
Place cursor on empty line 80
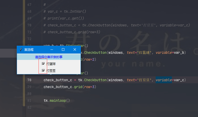coord(76,94)
